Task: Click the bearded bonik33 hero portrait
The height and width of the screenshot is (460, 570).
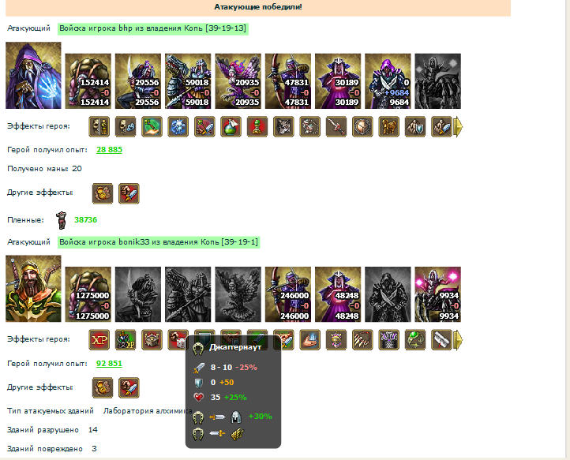Action: pyautogui.click(x=33, y=289)
